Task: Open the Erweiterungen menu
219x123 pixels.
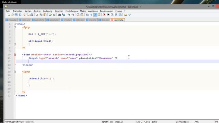Action: click(x=106, y=11)
